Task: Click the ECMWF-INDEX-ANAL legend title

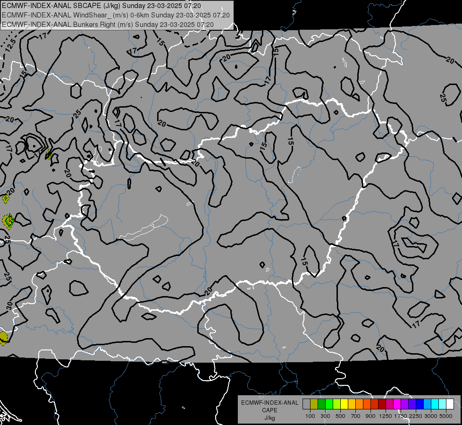Action: coord(269,403)
